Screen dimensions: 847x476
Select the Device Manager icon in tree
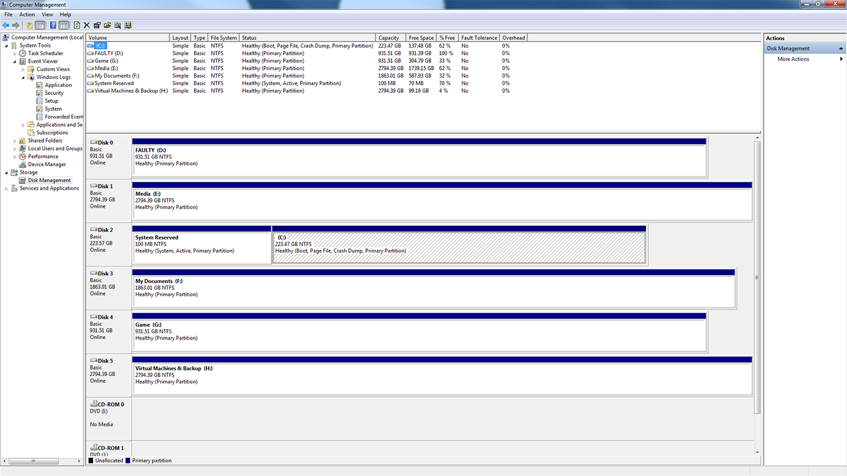pos(23,165)
